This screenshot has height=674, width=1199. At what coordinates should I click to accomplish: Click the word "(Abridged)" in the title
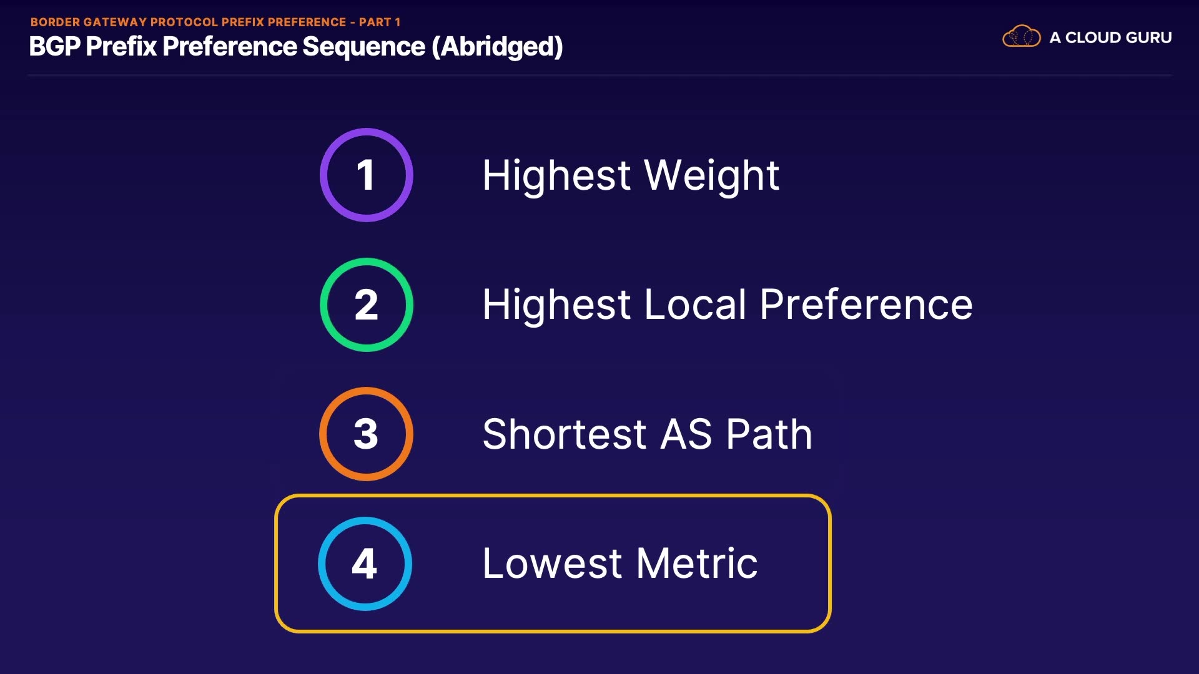(x=497, y=47)
